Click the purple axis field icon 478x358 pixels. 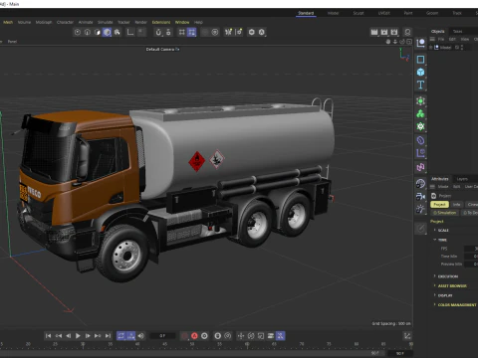click(x=420, y=153)
